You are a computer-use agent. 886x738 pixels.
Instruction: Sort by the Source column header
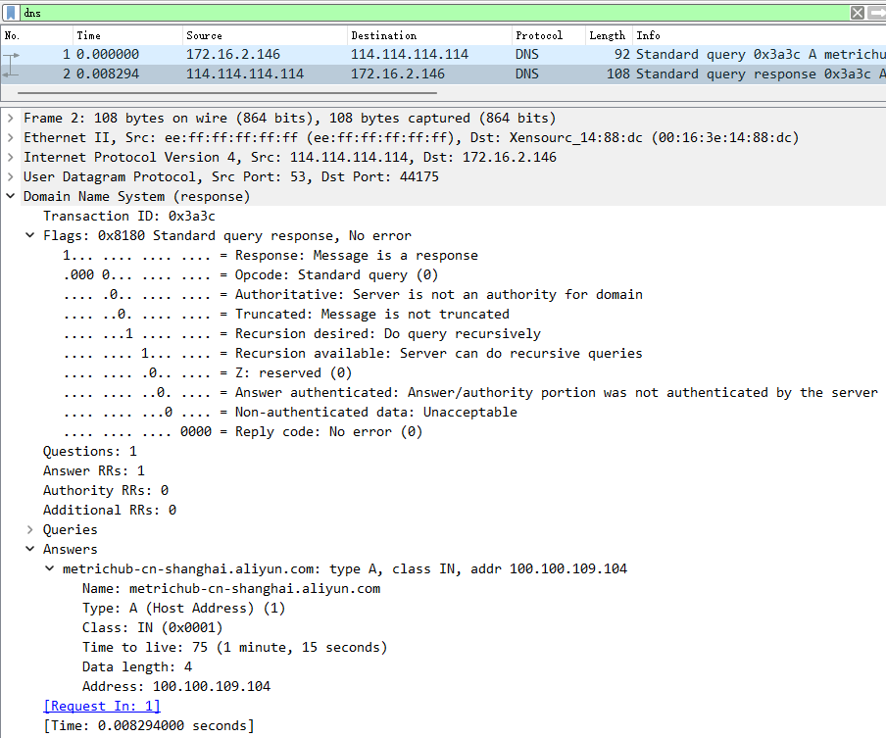pyautogui.click(x=265, y=35)
